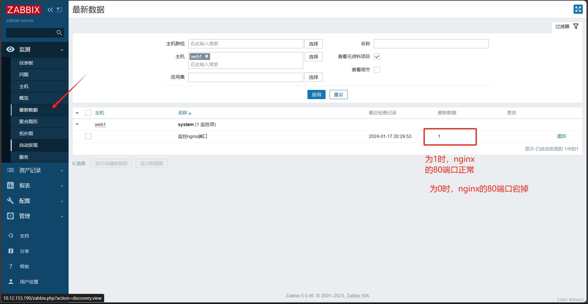Click the question mark 帮助 icon

pos(11,266)
